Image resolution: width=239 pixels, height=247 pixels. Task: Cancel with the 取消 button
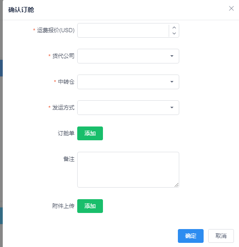pos(221,236)
